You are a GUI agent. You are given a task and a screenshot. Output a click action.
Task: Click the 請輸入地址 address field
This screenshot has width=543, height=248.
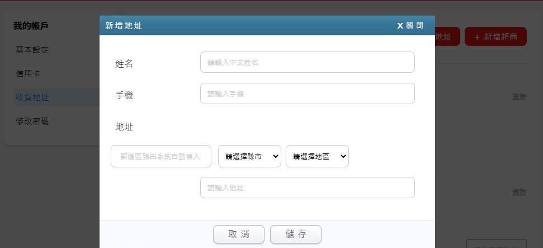tap(307, 188)
